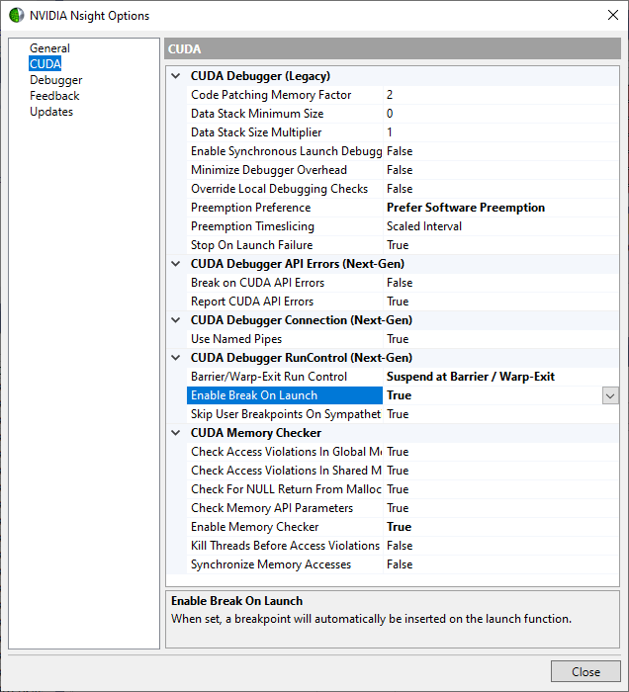
Task: Click the CUDA Memory Checker section header
Action: pos(256,433)
